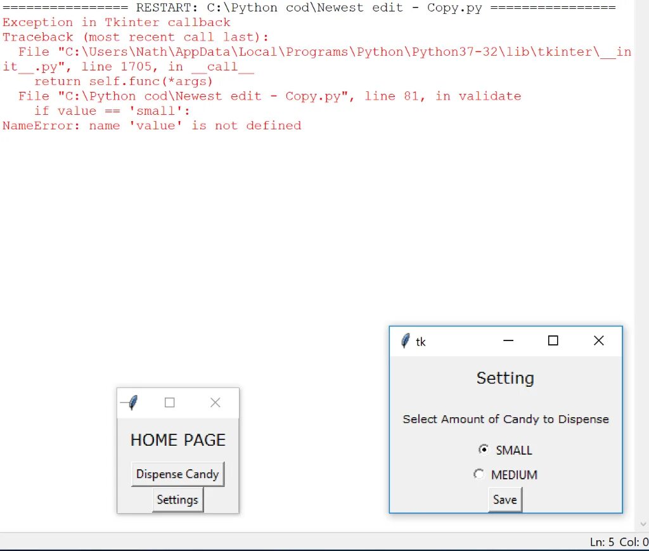The width and height of the screenshot is (649, 551).
Task: Click the Save button in Setting window
Action: 505,500
